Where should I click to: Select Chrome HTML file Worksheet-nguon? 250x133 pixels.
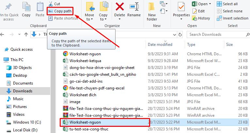155,54
